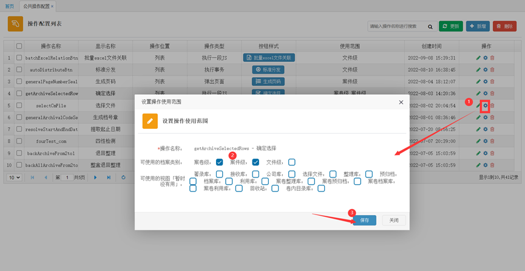Click gear icon in backAllArchiveFrom2to row

tap(485, 165)
